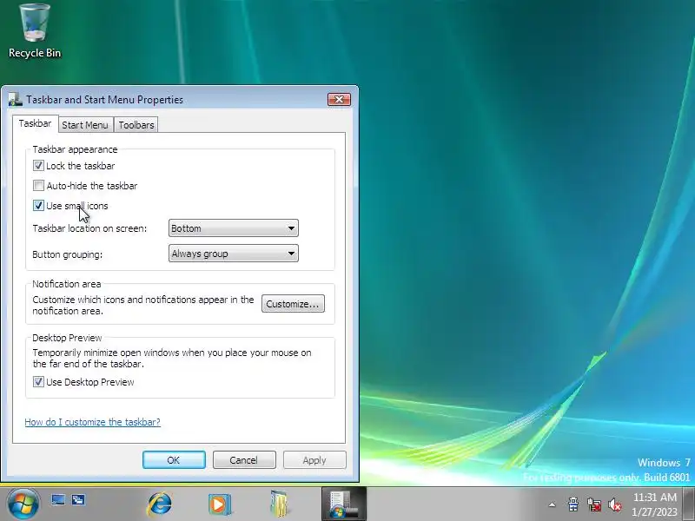
Task: Click the muted volume tray icon
Action: 615,505
